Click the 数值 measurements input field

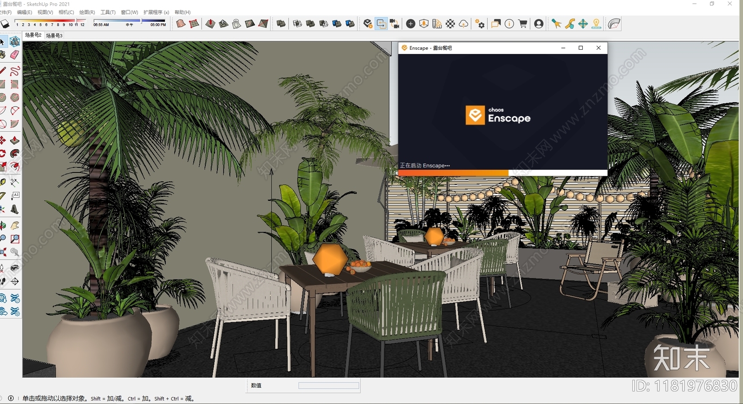coord(329,385)
